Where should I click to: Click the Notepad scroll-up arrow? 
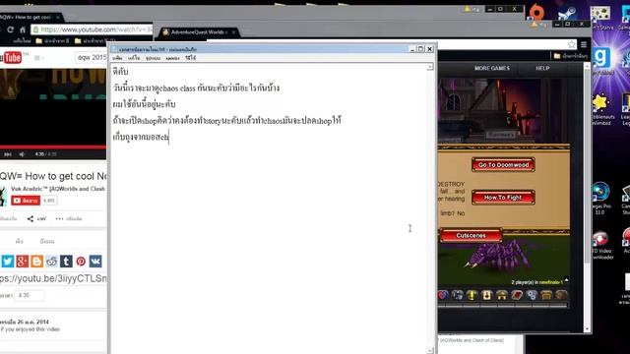[x=430, y=67]
